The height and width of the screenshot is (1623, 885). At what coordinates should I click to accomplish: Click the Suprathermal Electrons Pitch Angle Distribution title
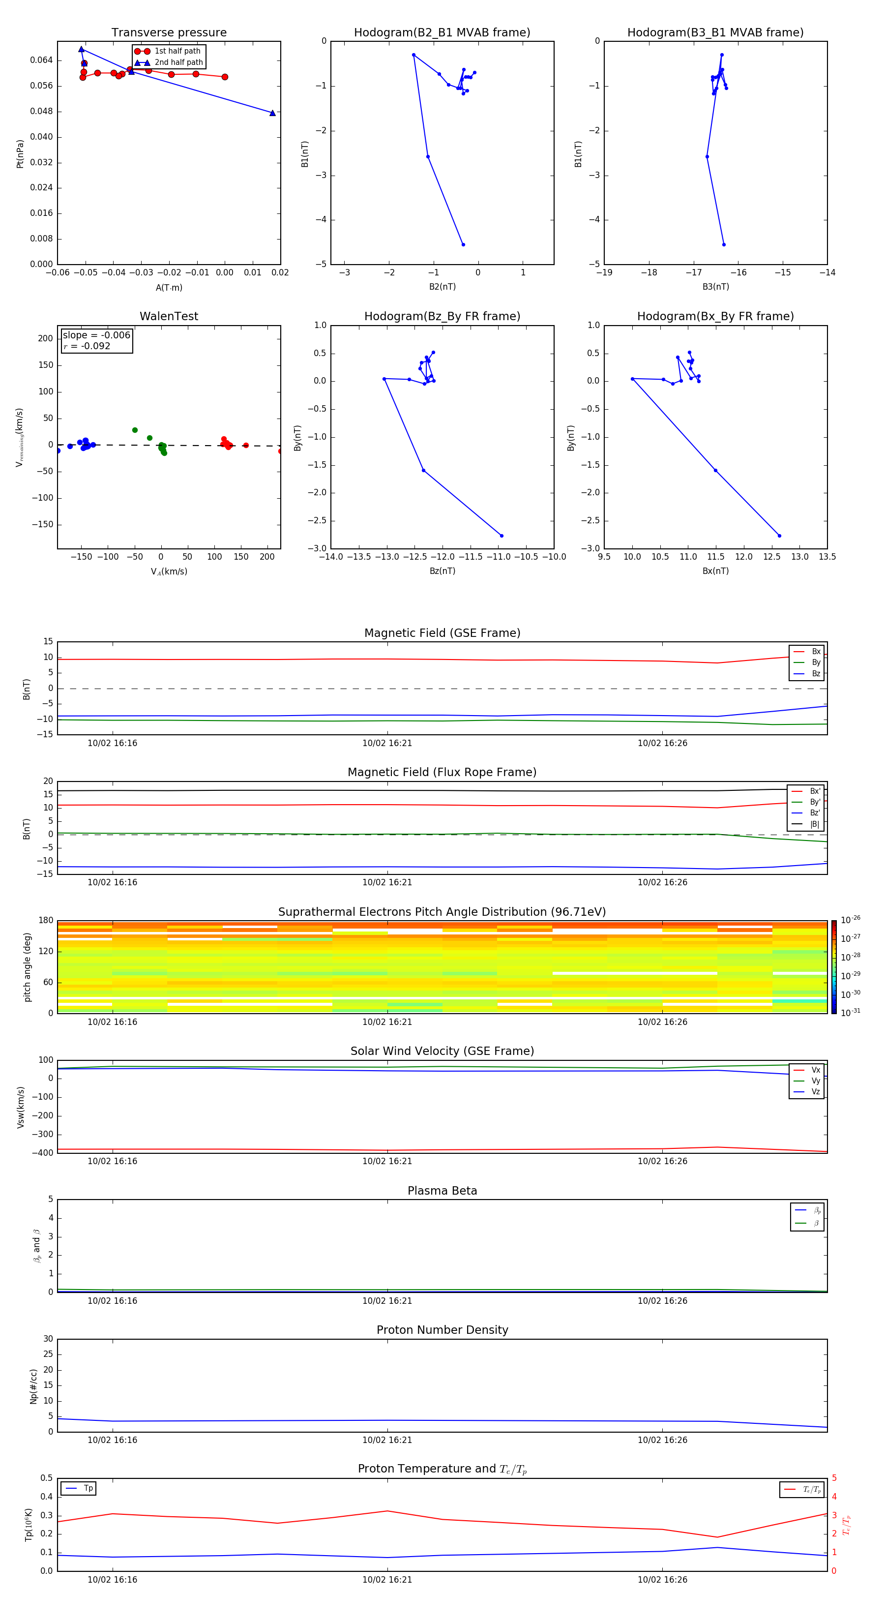click(442, 912)
